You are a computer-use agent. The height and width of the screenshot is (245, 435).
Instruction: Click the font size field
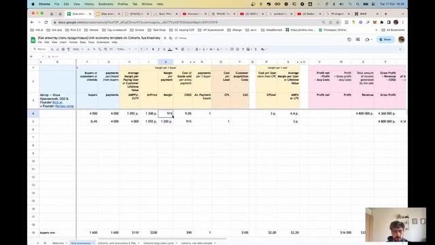pyautogui.click(x=141, y=49)
